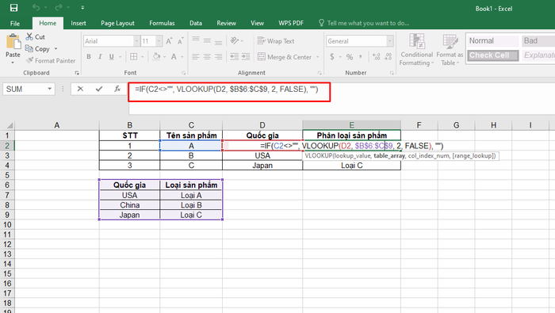
Task: Click Accounting dollar format icon
Action: tap(332, 56)
